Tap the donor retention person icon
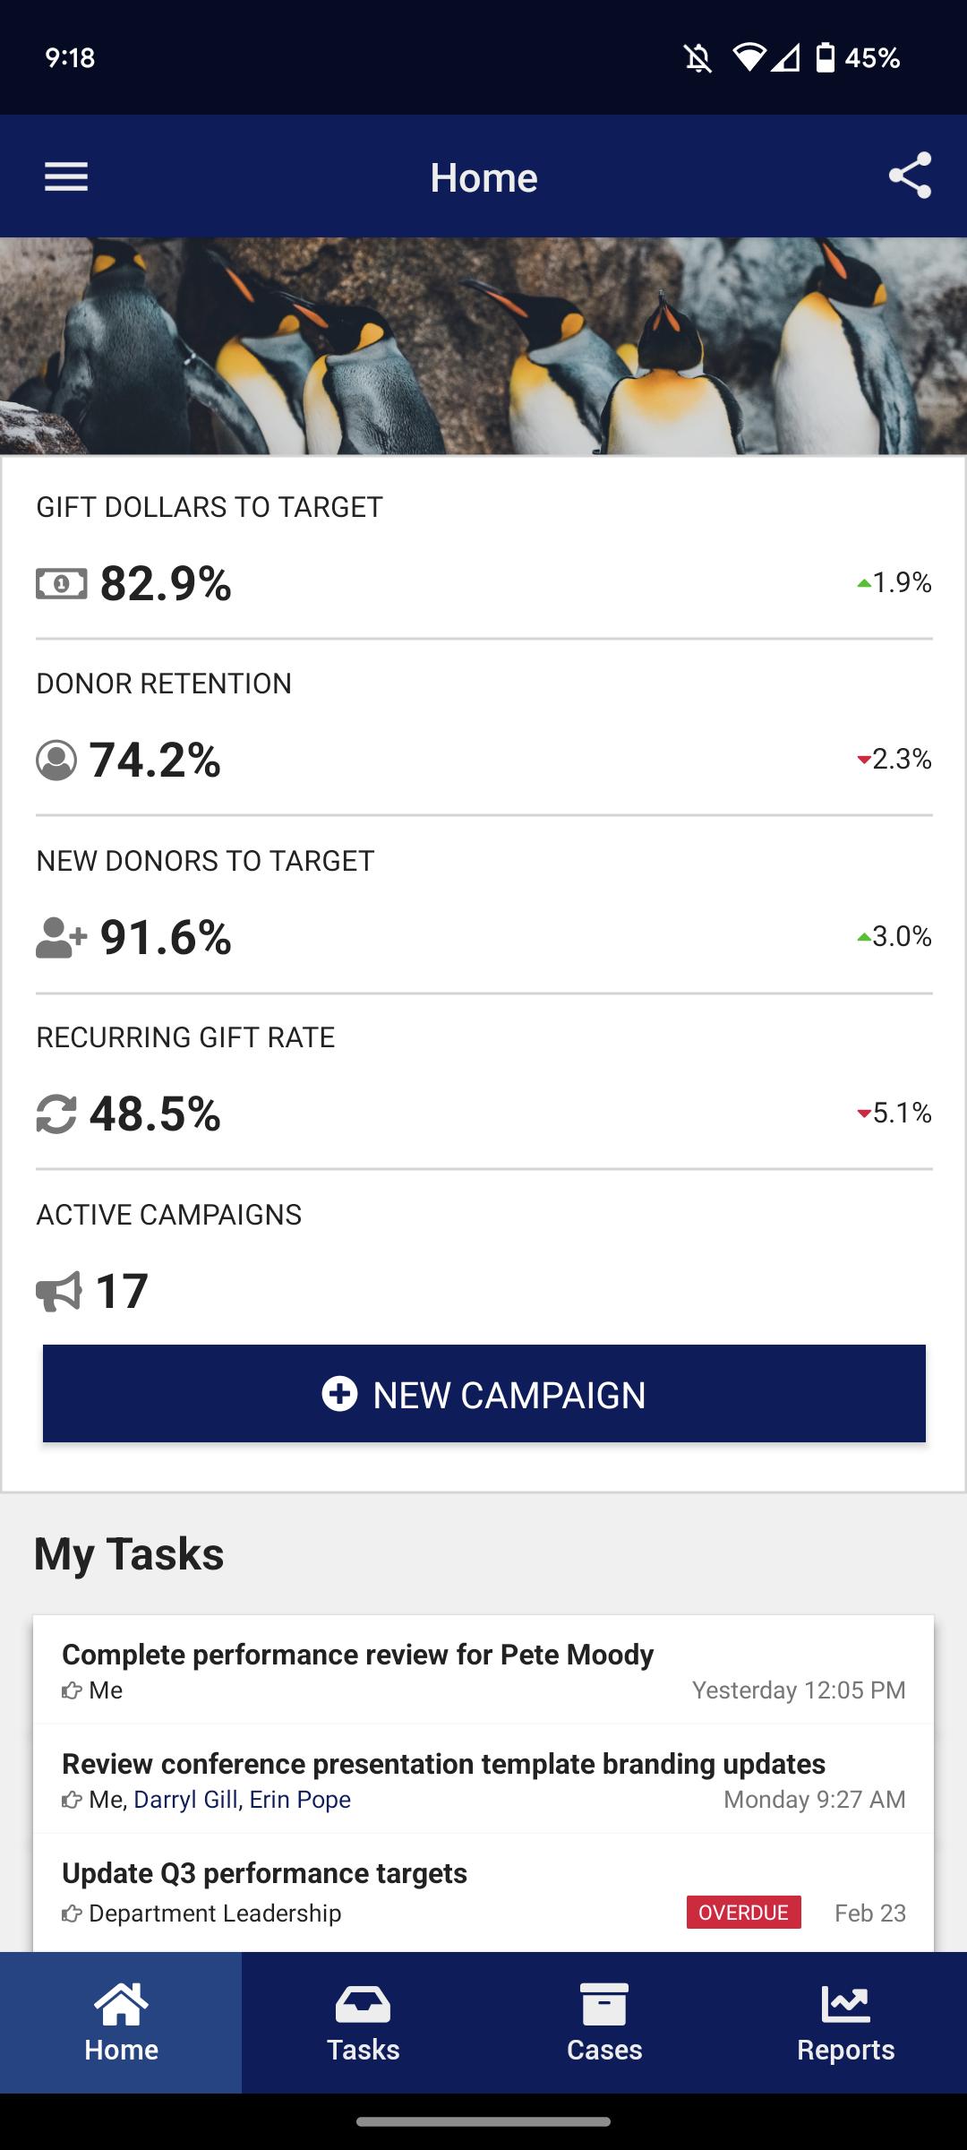 pyautogui.click(x=56, y=761)
